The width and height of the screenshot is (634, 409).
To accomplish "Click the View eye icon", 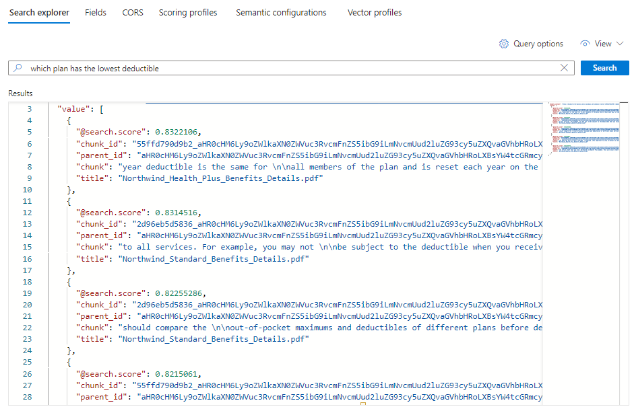I will (585, 44).
